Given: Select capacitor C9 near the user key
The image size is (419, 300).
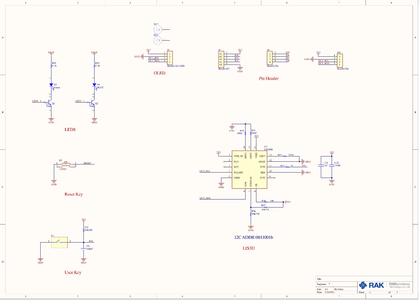Looking at the screenshot, I should pyautogui.click(x=83, y=249).
